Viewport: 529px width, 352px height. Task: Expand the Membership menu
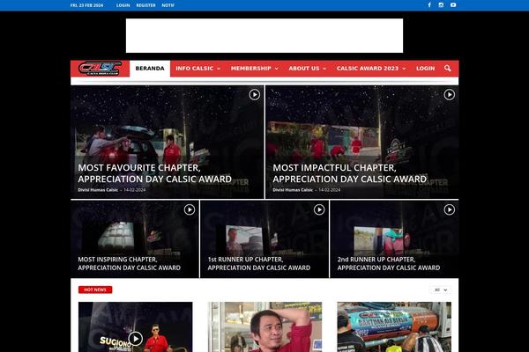[x=255, y=69]
